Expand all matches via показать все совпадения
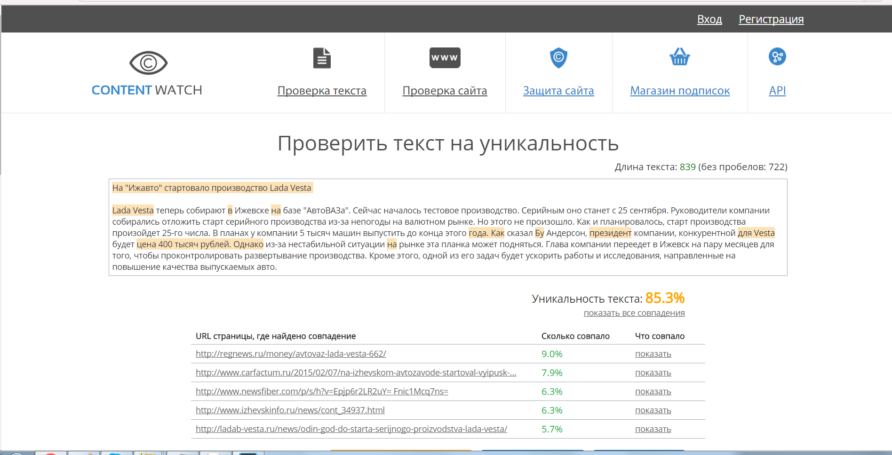This screenshot has height=455, width=892. (x=634, y=313)
